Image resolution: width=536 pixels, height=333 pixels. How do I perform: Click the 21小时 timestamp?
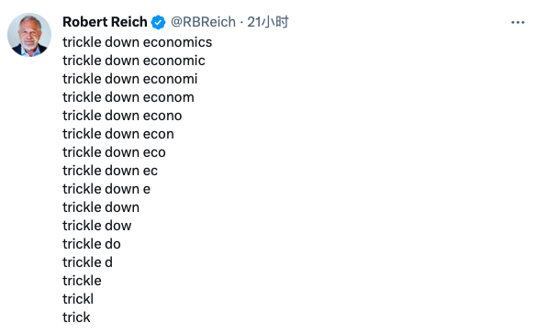268,22
